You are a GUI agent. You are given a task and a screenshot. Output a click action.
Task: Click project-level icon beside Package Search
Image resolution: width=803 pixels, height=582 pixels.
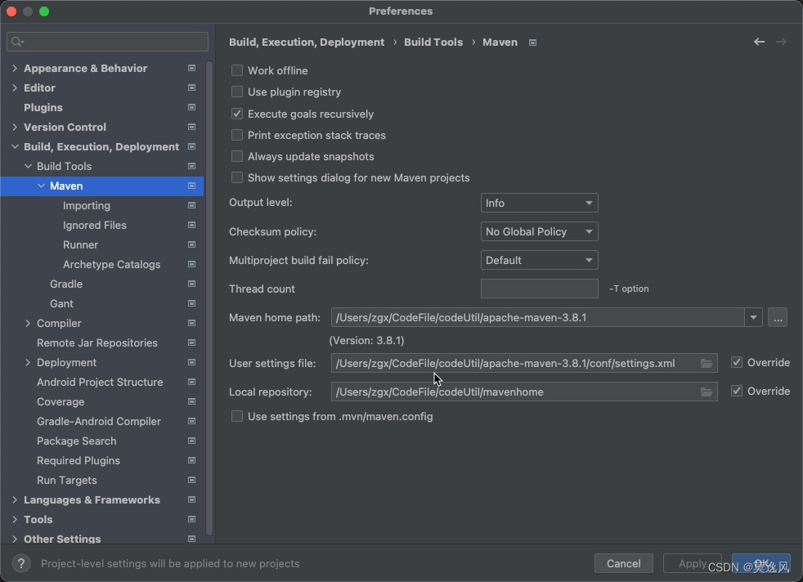click(x=191, y=441)
